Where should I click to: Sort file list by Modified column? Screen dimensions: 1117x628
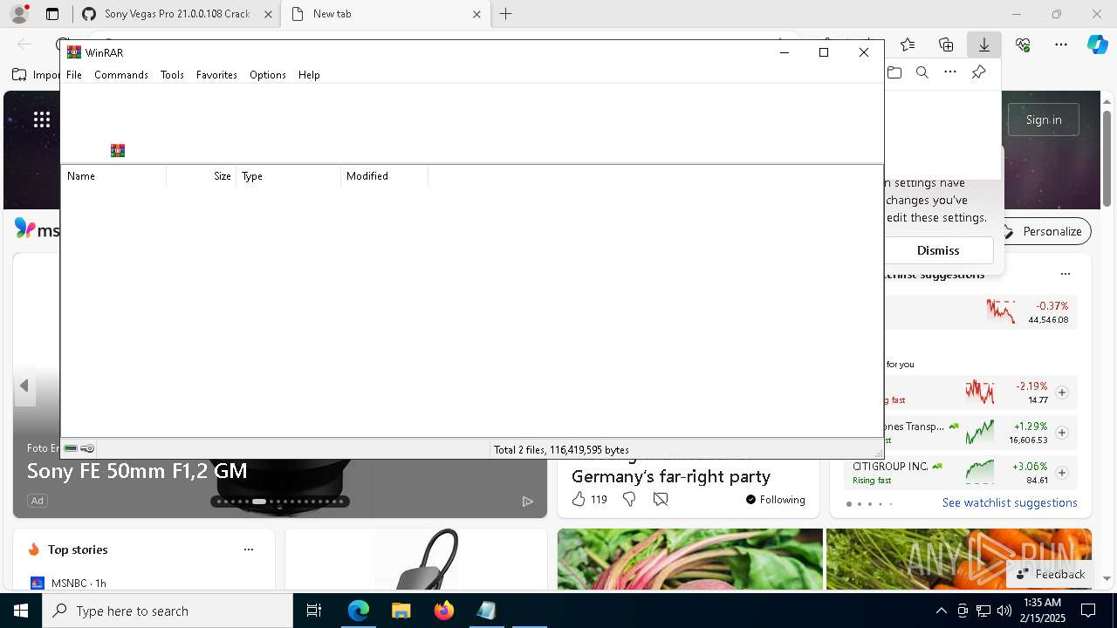click(385, 176)
